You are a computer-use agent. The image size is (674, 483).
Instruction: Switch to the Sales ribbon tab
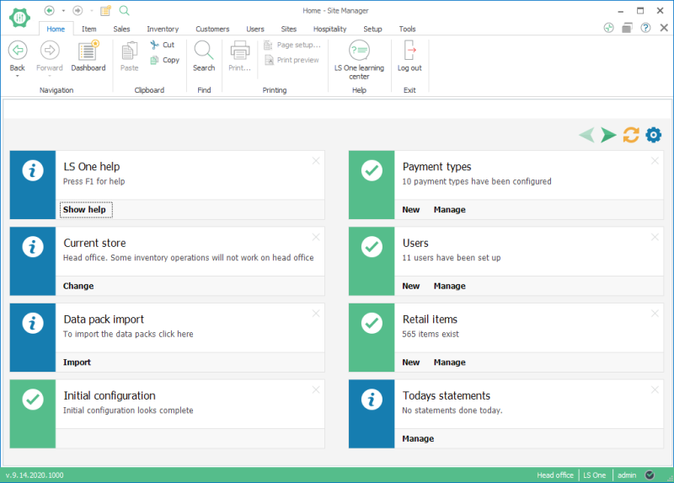coord(121,29)
